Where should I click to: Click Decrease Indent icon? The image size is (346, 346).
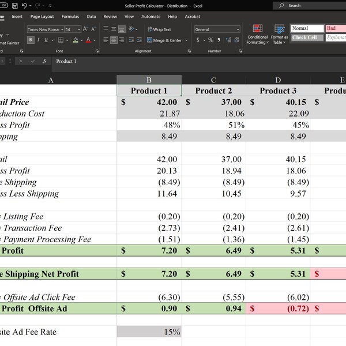pos(131,40)
